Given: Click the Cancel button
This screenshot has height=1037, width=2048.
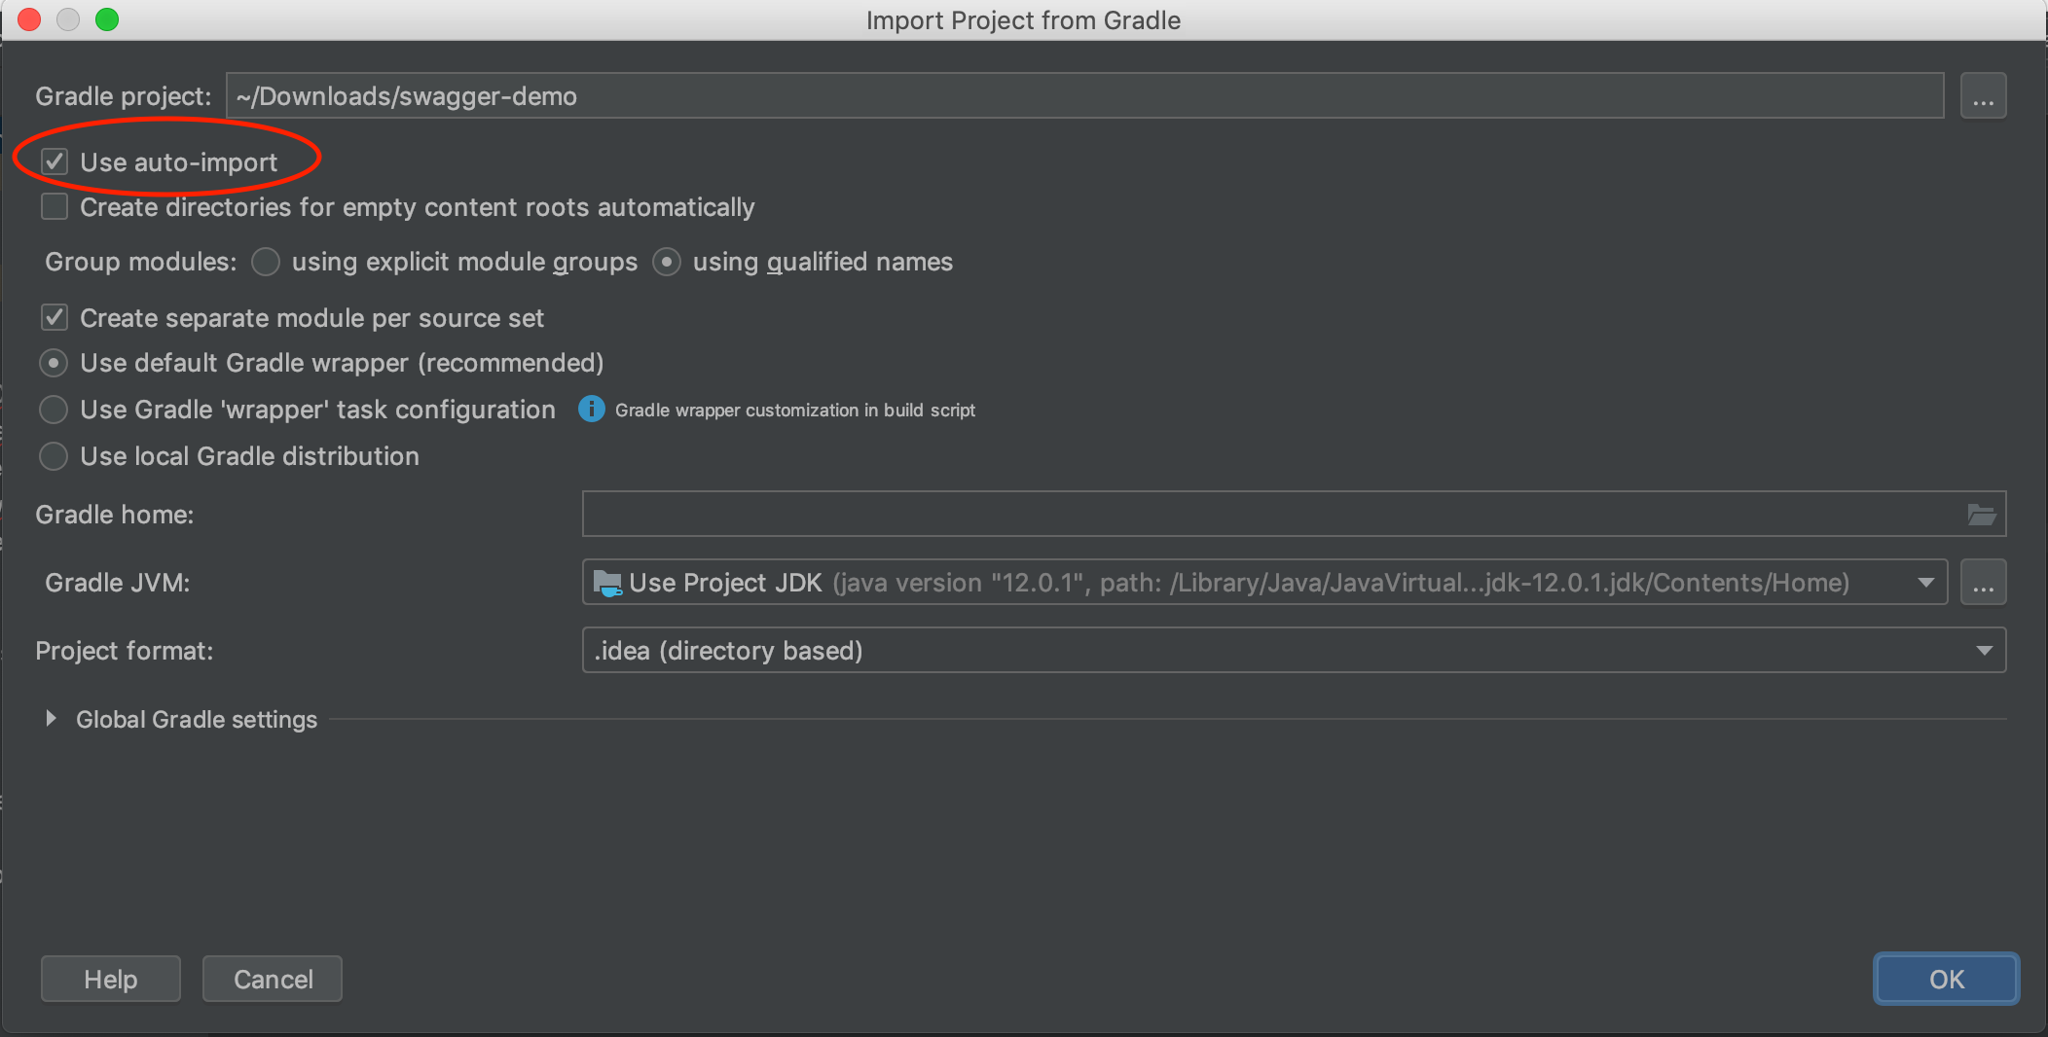Looking at the screenshot, I should click(x=273, y=979).
